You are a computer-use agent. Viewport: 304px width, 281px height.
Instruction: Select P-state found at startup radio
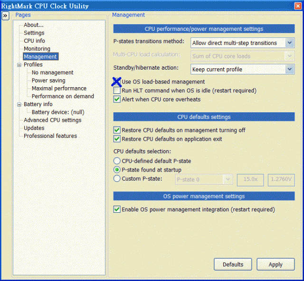[x=117, y=170]
